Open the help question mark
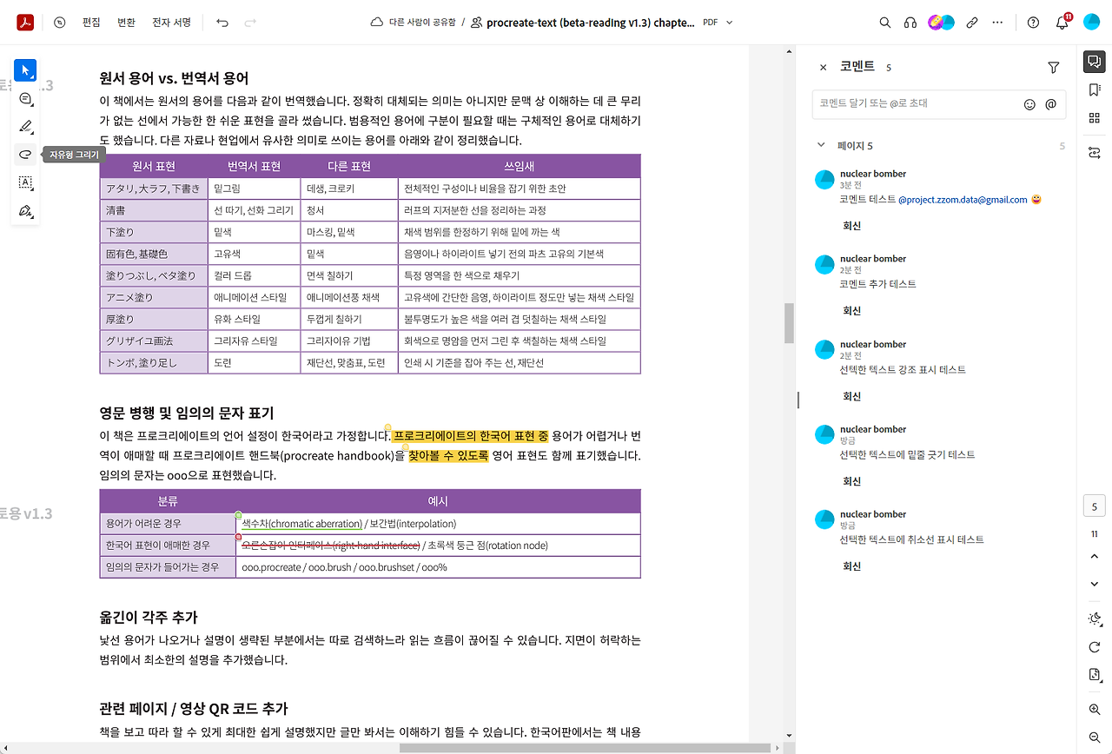Screen dimensions: 1112x754 [1033, 23]
